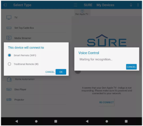
Task: Tap the microphone voice control icon
Action: pyautogui.click(x=131, y=5)
